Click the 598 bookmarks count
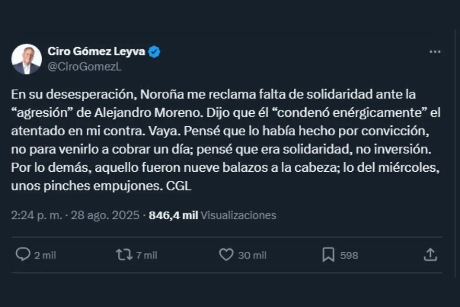 349,255
